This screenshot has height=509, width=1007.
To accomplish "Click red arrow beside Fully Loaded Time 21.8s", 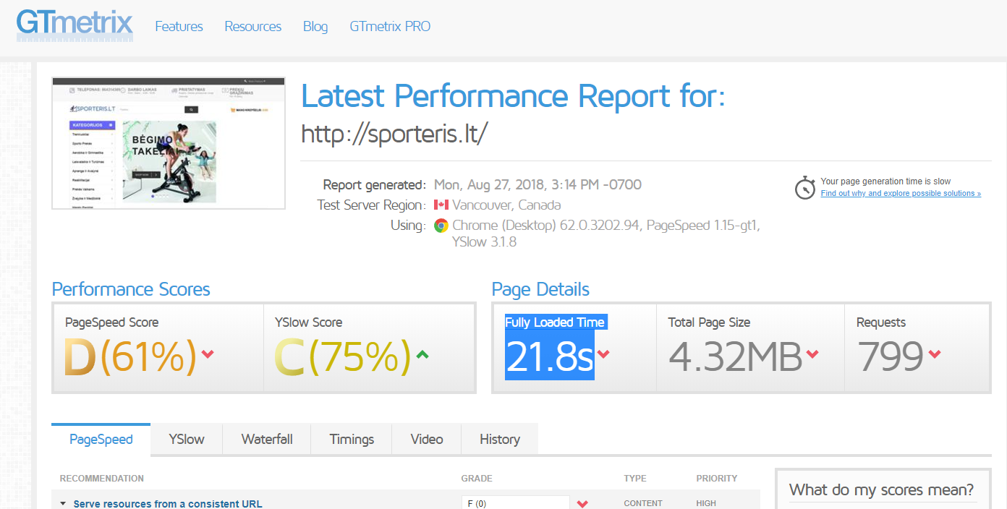I will pyautogui.click(x=603, y=354).
